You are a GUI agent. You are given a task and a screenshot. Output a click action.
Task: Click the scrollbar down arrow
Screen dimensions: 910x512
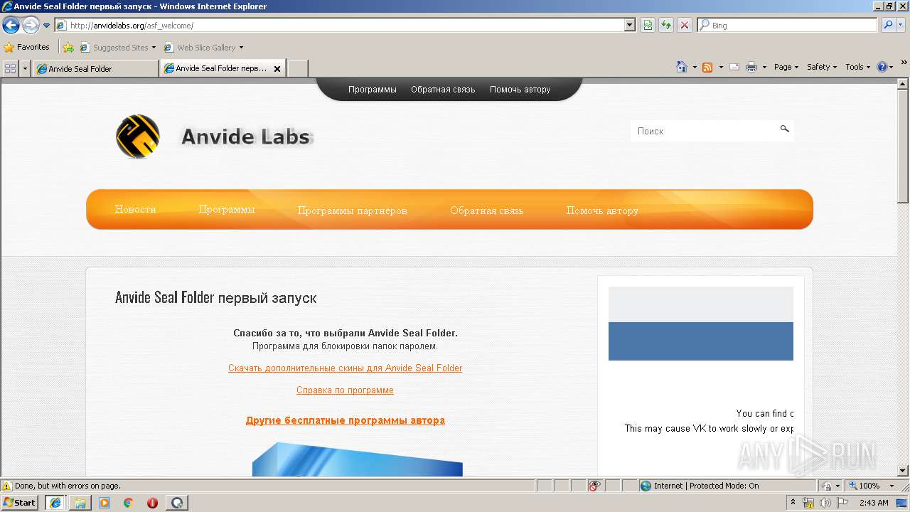(903, 471)
